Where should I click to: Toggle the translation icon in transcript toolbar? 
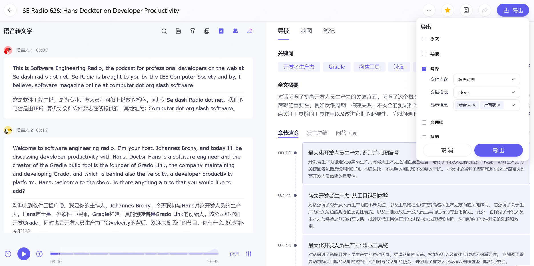pyautogui.click(x=221, y=31)
